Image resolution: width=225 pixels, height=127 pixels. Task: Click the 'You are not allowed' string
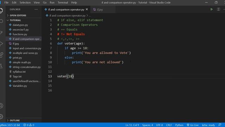[x=102, y=62]
